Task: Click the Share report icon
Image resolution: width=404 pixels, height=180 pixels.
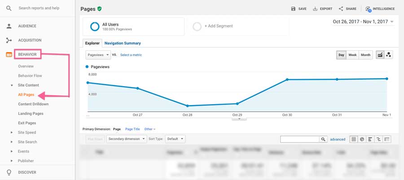Action: click(341, 9)
